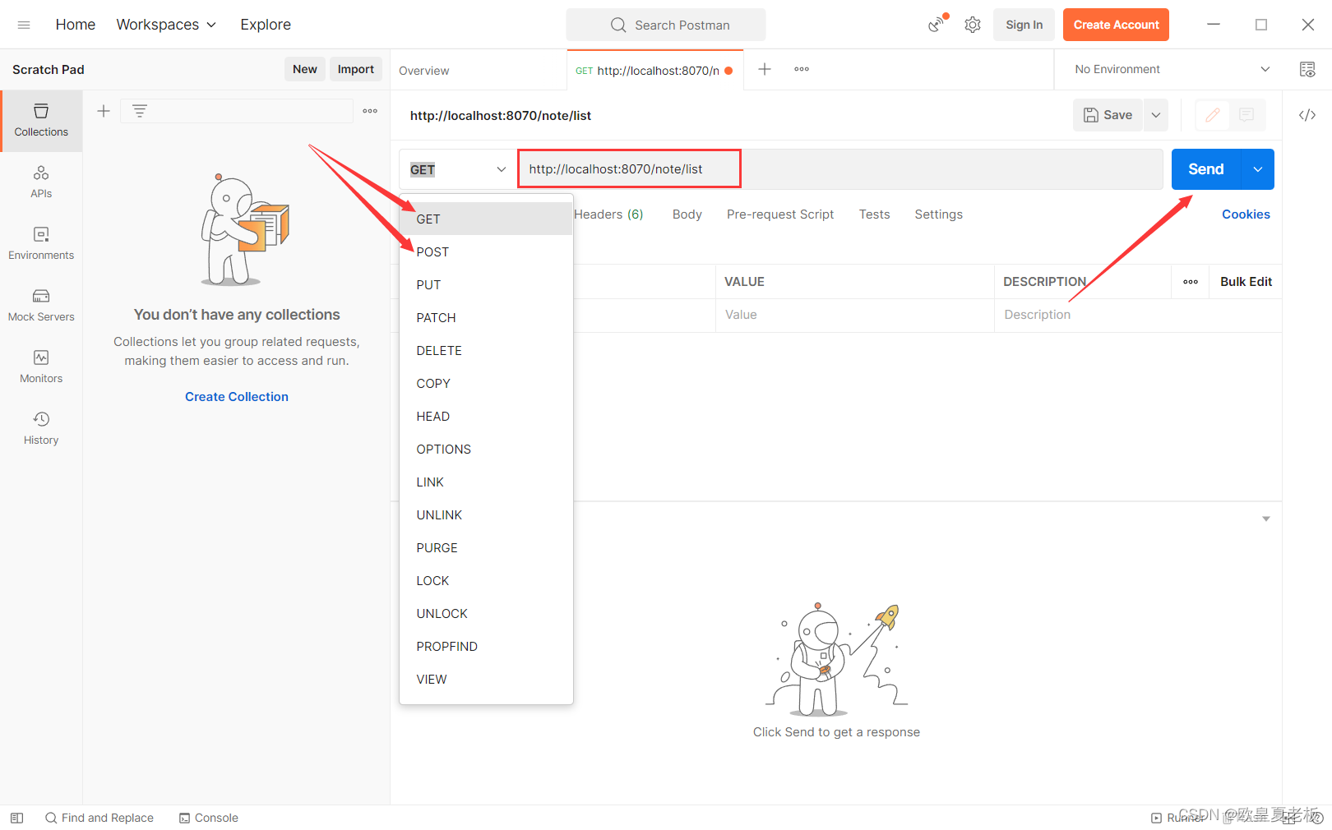The width and height of the screenshot is (1332, 830).
Task: Click the Save button
Action: click(x=1108, y=115)
